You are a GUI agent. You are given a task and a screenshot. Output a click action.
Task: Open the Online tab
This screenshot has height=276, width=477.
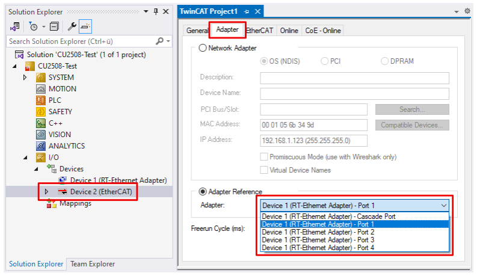[289, 31]
